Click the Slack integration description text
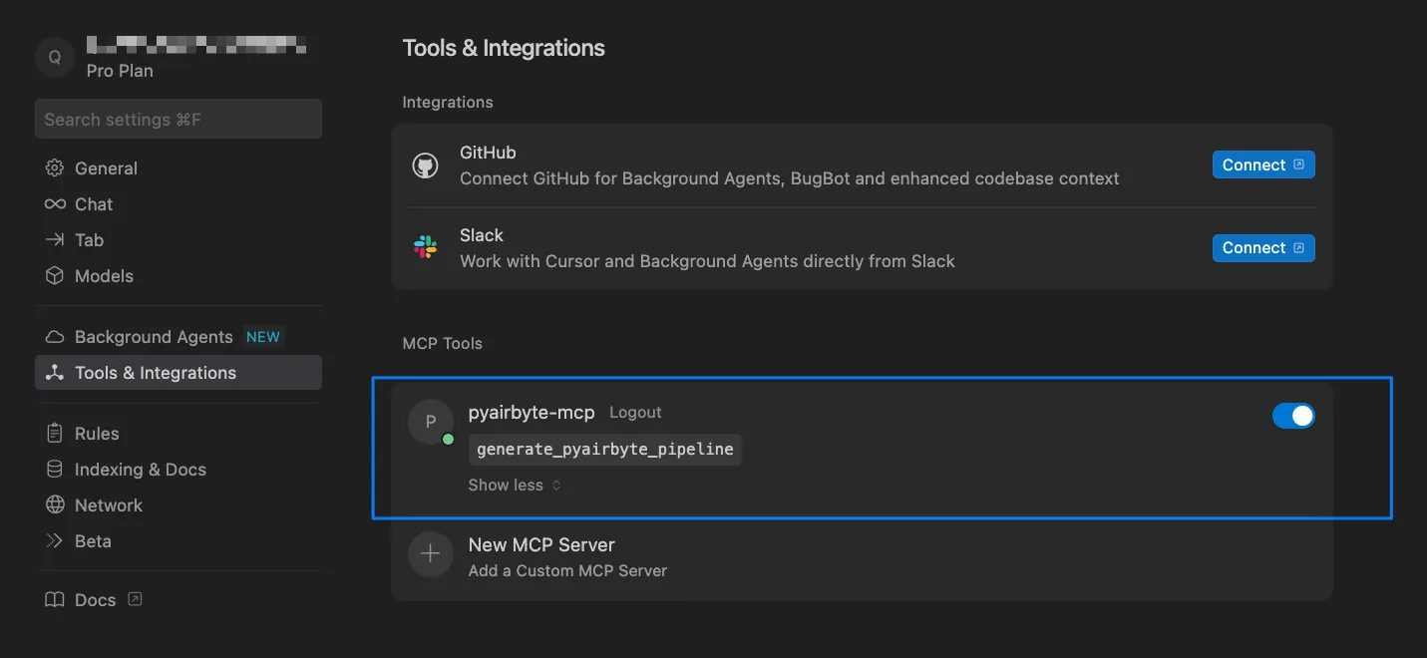 707,261
